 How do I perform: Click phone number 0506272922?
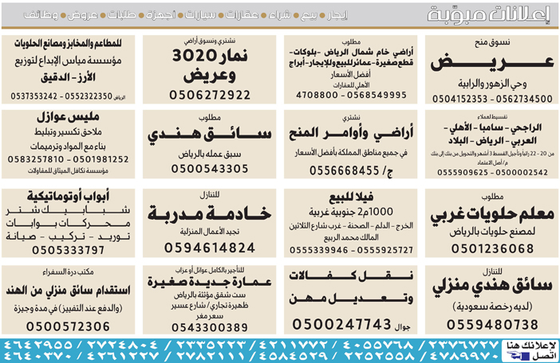coord(210,95)
